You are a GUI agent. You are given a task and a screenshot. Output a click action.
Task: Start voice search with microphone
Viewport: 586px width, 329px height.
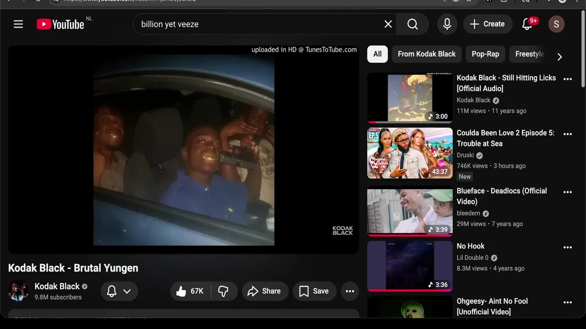tap(447, 24)
